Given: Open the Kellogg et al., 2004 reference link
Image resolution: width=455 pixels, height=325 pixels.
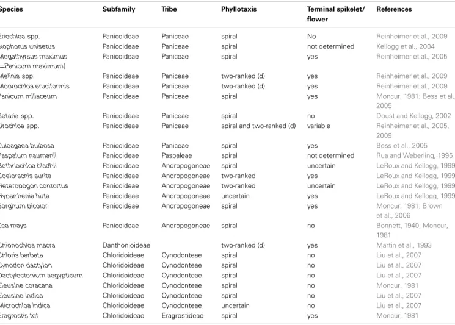Looking at the screenshot, I should pos(405,46).
